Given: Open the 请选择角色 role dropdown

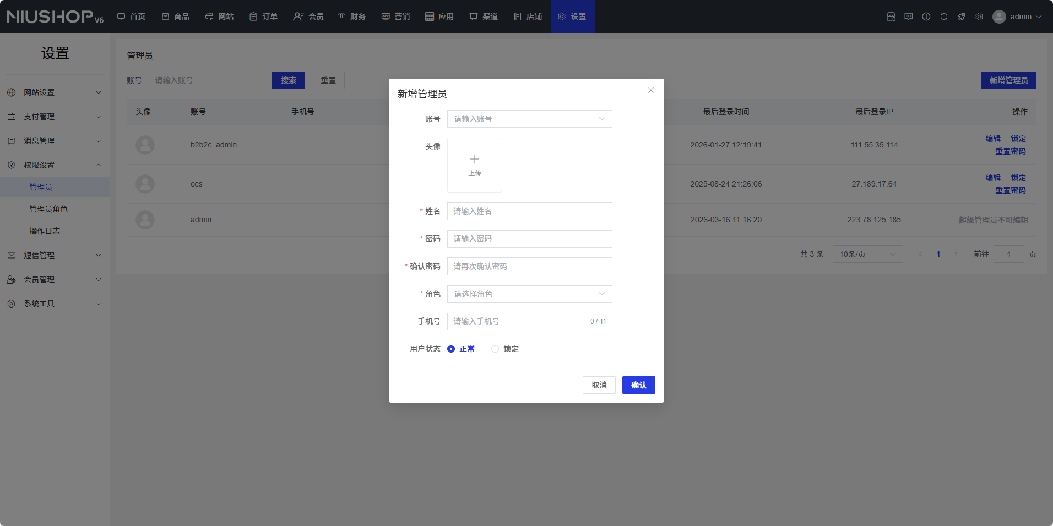Looking at the screenshot, I should [x=529, y=294].
